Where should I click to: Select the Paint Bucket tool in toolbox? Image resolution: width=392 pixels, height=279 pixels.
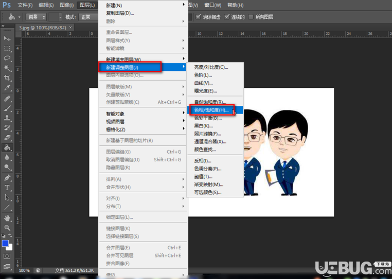tap(7, 147)
